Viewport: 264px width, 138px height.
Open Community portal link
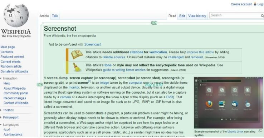coord(16,93)
